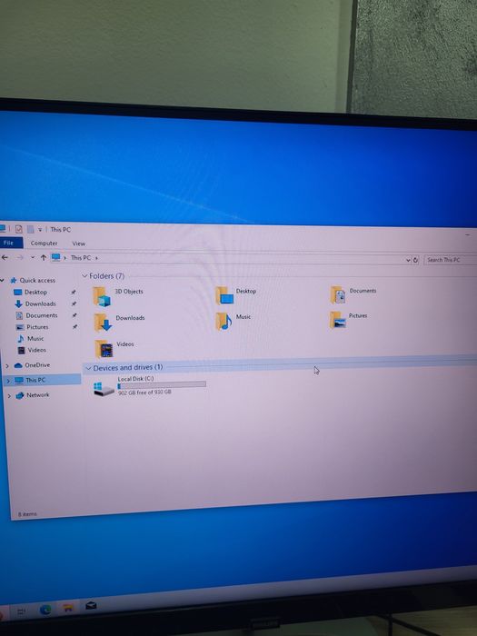
Task: Click the '8 items' status bar text
Action: (27, 514)
